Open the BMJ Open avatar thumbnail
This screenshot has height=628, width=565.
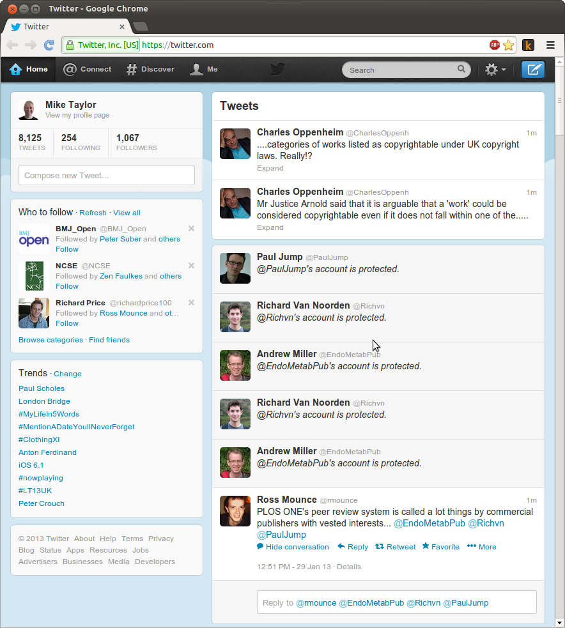click(34, 239)
